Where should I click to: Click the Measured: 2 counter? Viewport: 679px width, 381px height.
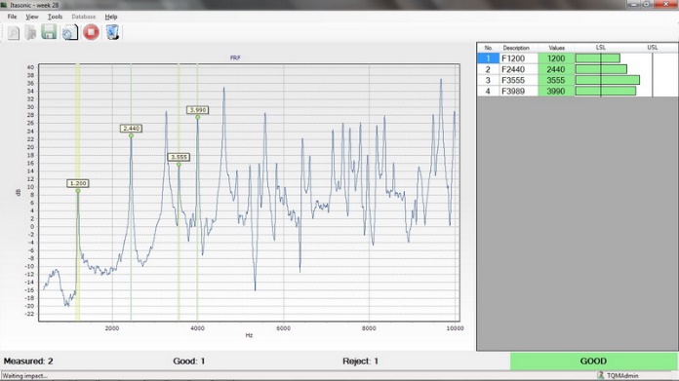28,362
